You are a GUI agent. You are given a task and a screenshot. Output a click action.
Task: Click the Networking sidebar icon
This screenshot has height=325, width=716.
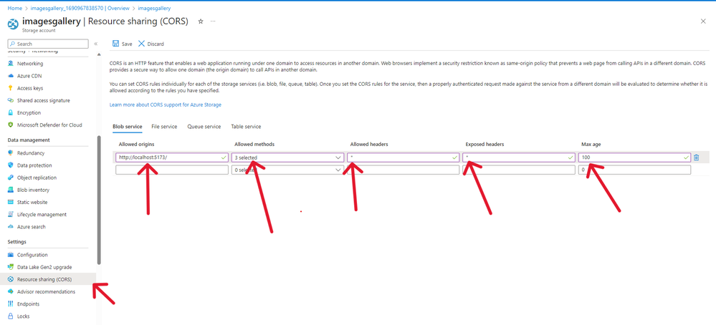[x=11, y=64]
